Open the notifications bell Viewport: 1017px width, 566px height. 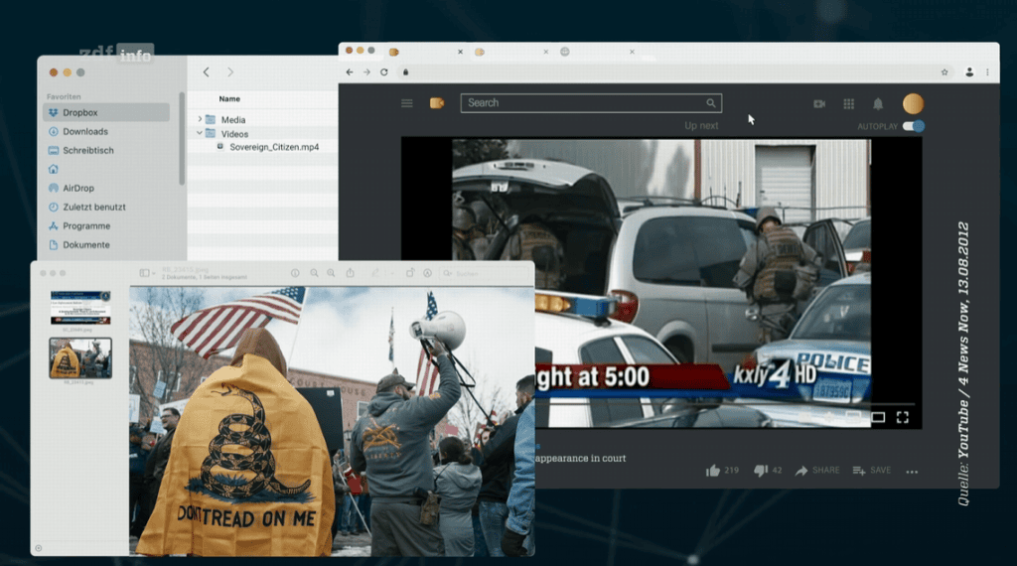[878, 103]
